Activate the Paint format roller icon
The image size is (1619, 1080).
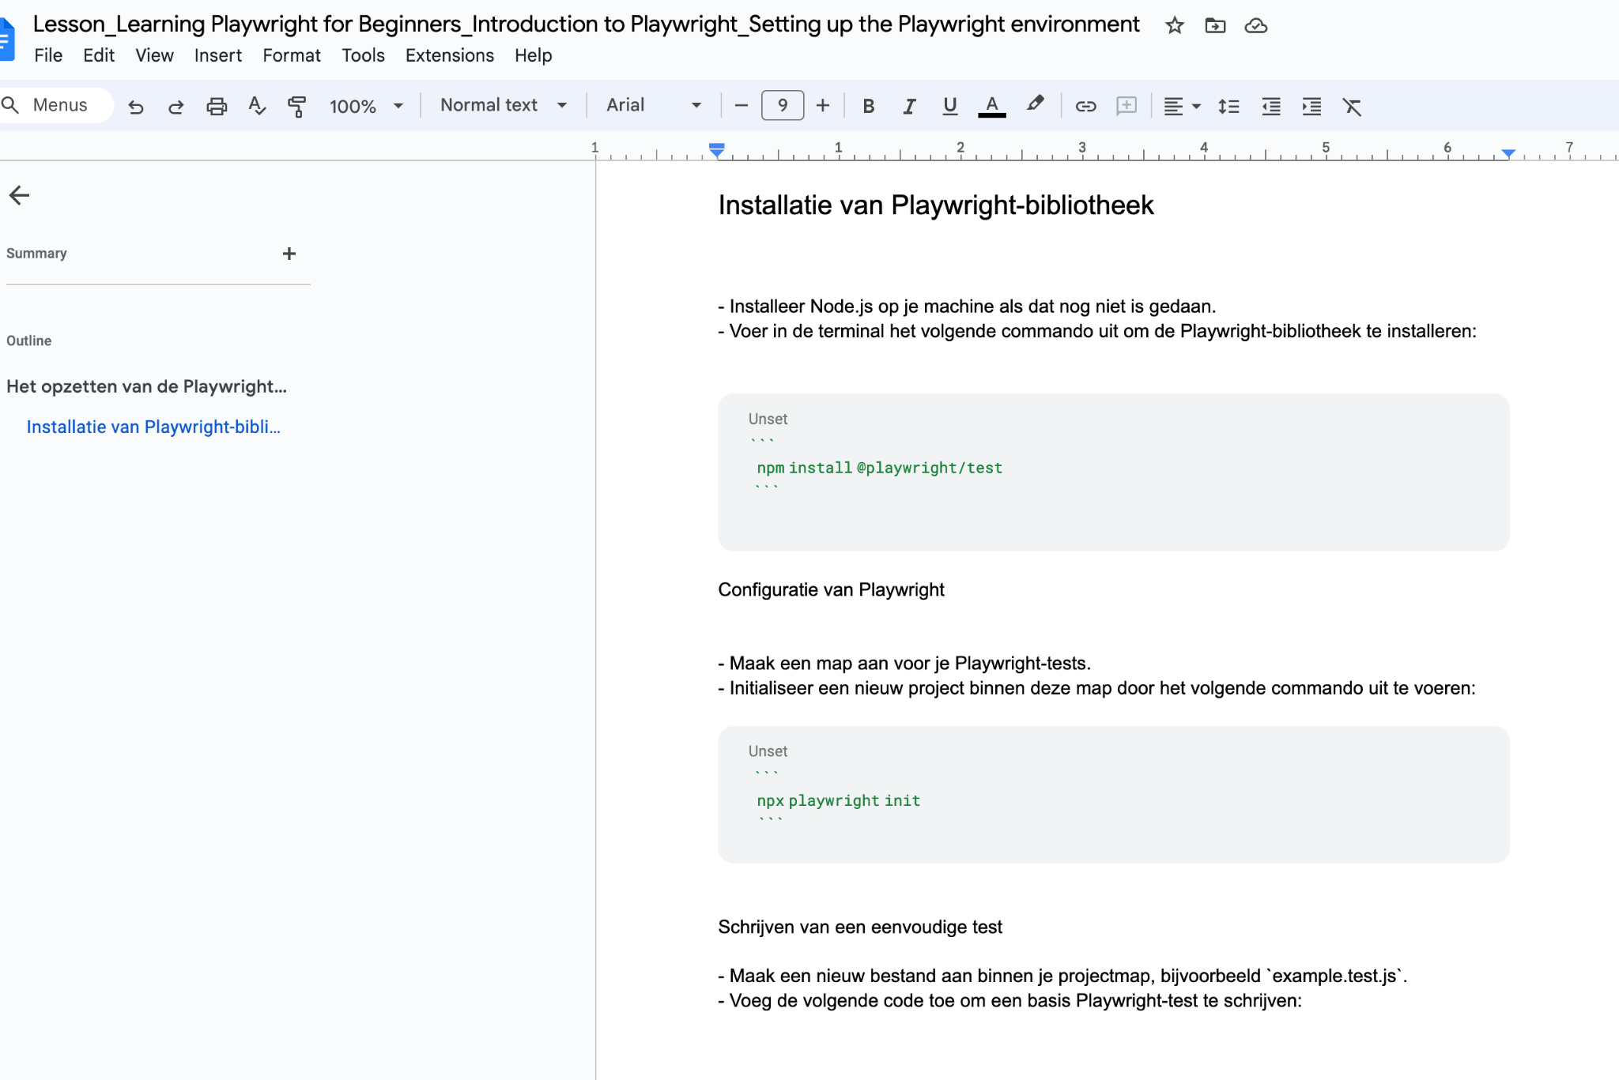[x=296, y=107]
